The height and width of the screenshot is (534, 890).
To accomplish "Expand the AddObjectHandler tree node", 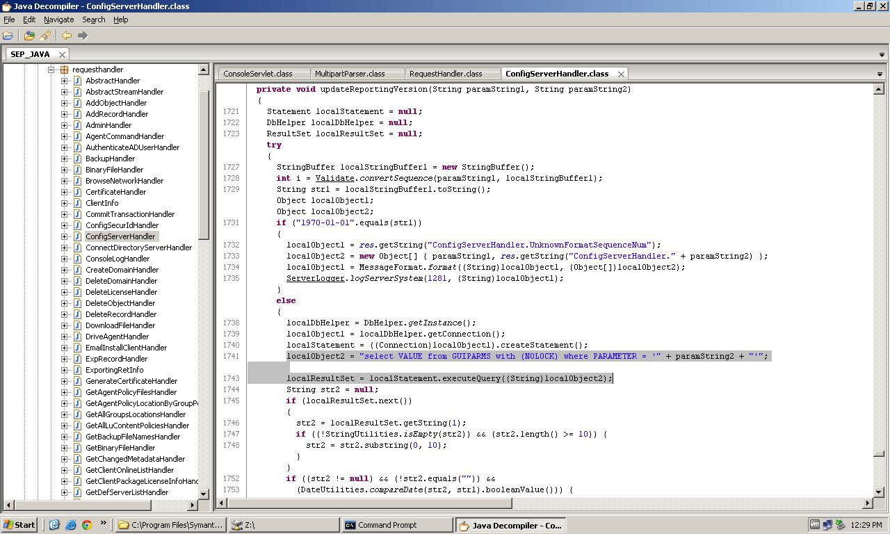I will click(64, 103).
